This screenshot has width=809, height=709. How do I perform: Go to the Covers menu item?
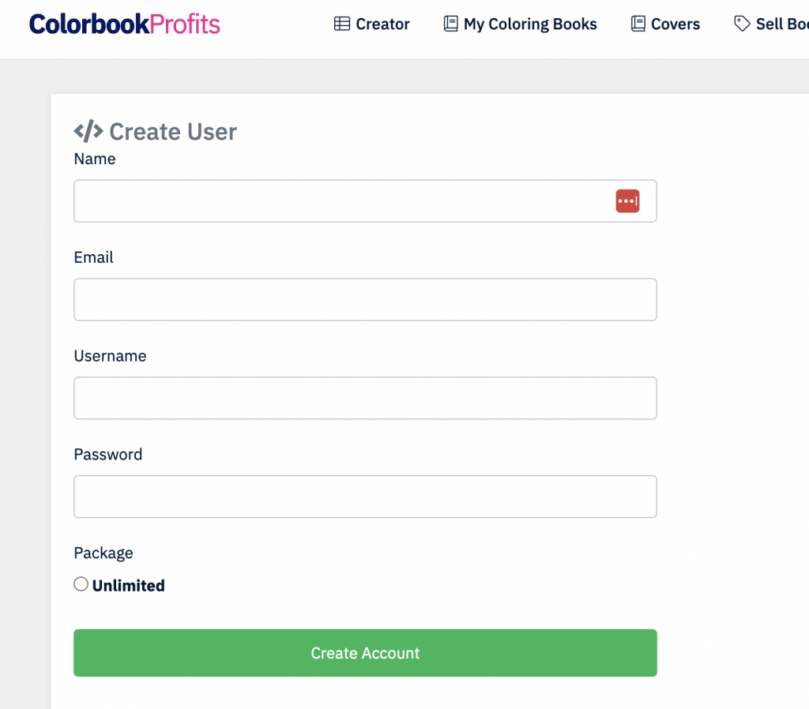tap(665, 24)
